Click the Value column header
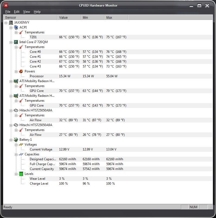Screen dimensions: 216x218 point(69,18)
